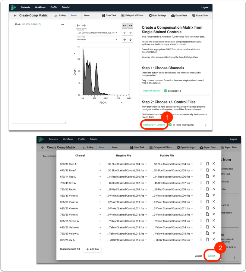Click the up arrow beside Active Filter
The width and height of the screenshot is (246, 272).
click(x=124, y=40)
